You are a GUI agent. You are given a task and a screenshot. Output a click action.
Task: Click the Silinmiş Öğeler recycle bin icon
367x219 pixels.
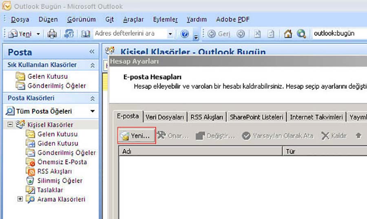[x=30, y=181]
